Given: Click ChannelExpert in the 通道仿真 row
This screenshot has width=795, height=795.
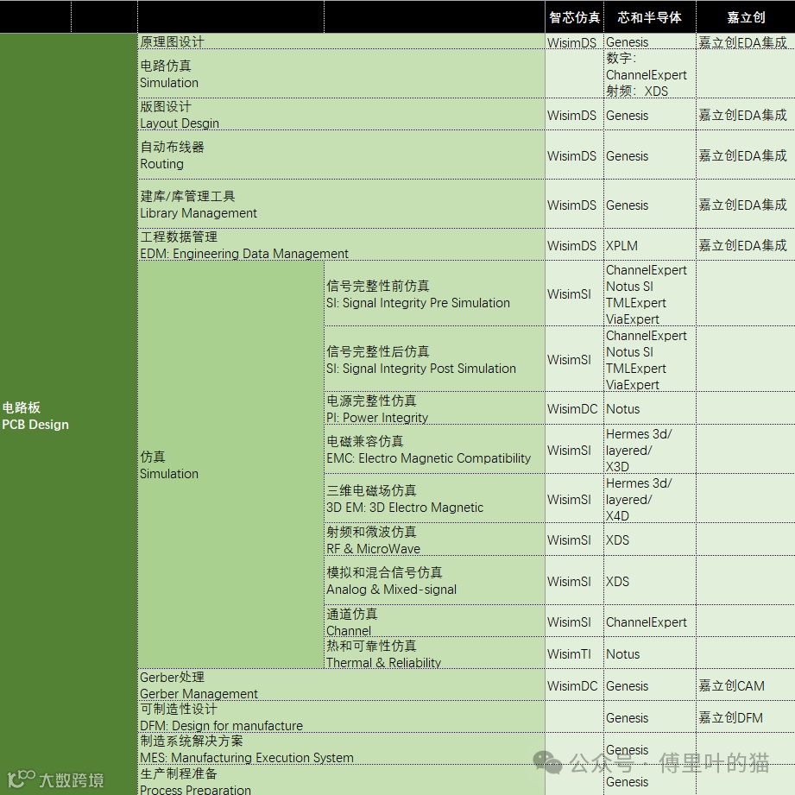Looking at the screenshot, I should tap(649, 622).
